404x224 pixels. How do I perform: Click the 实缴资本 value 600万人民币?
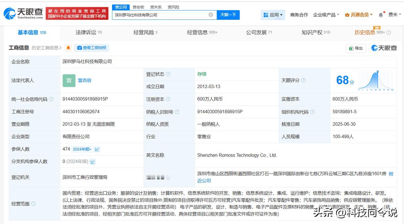coord(345,99)
